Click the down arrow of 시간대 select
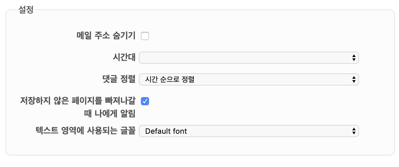The image size is (399, 167). tap(354, 60)
